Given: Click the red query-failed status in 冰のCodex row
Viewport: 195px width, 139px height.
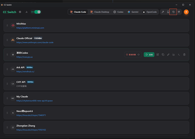Looking at the screenshot, I should point(131,55).
